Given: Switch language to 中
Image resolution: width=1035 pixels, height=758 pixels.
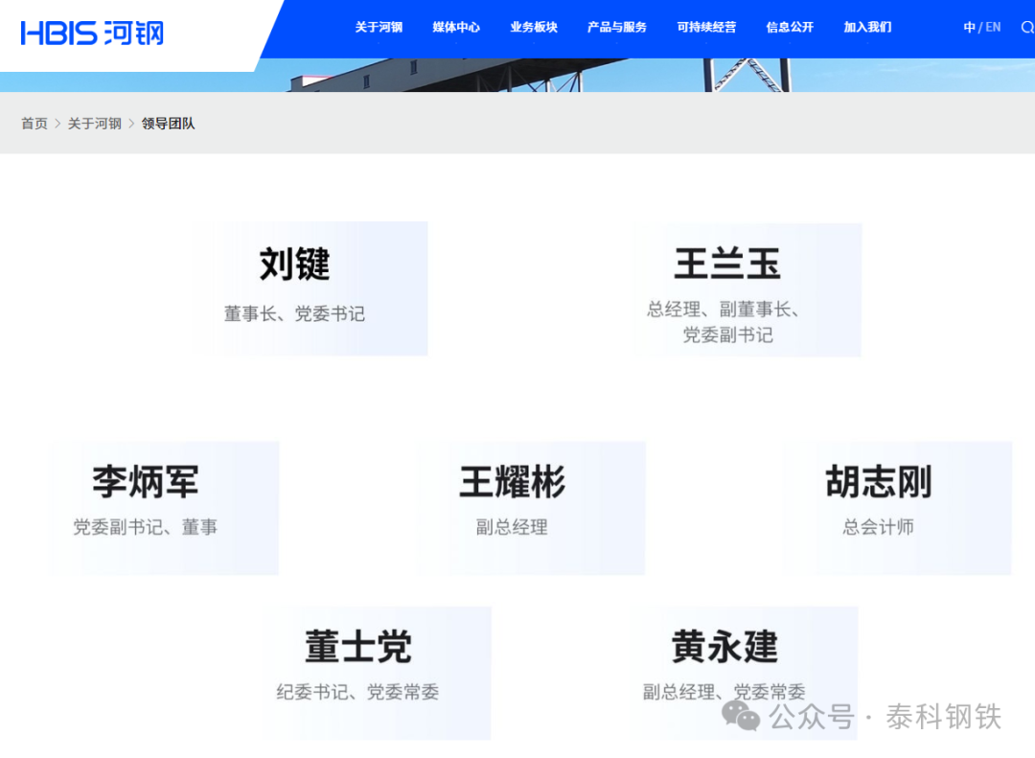Looking at the screenshot, I should coord(969,27).
